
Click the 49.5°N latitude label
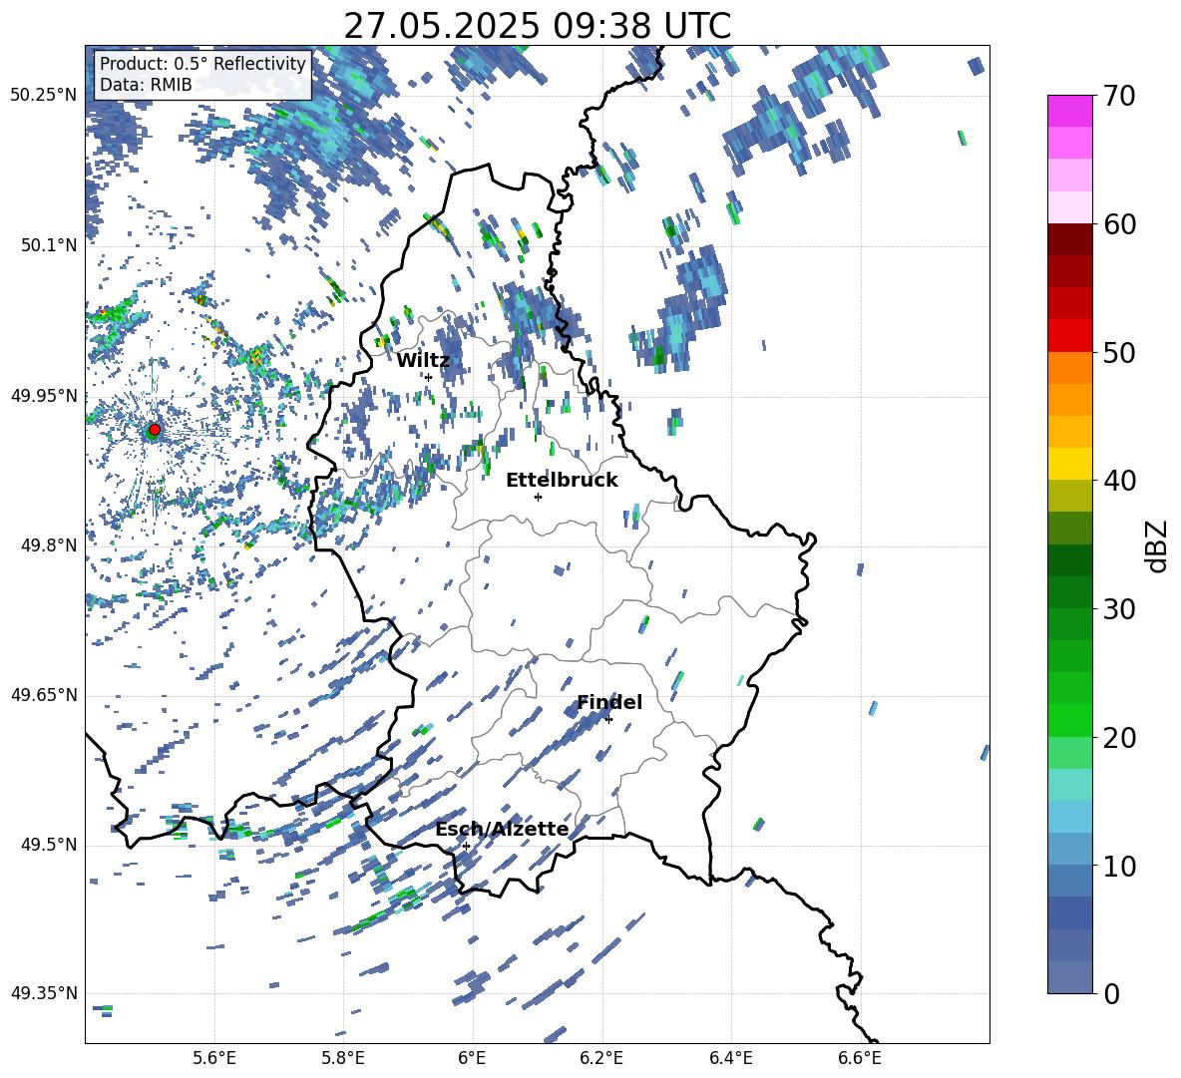[x=49, y=846]
